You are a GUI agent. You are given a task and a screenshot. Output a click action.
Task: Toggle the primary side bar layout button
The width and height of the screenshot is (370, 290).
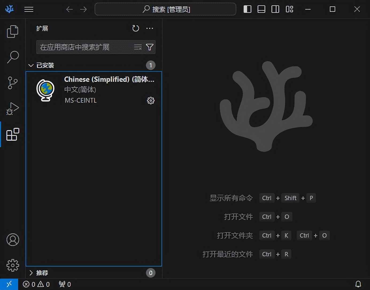tap(247, 9)
